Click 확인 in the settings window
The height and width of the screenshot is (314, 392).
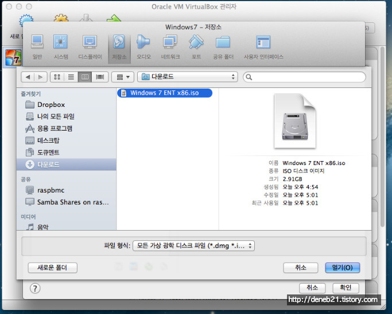(x=346, y=288)
